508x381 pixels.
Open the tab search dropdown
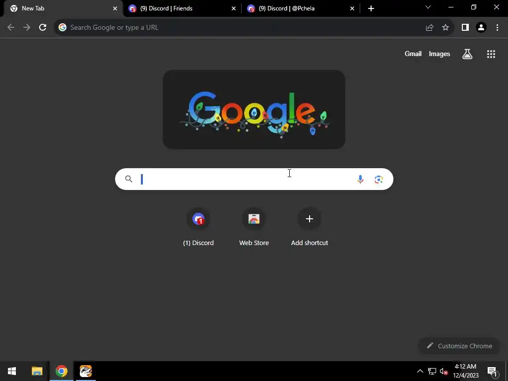428,7
